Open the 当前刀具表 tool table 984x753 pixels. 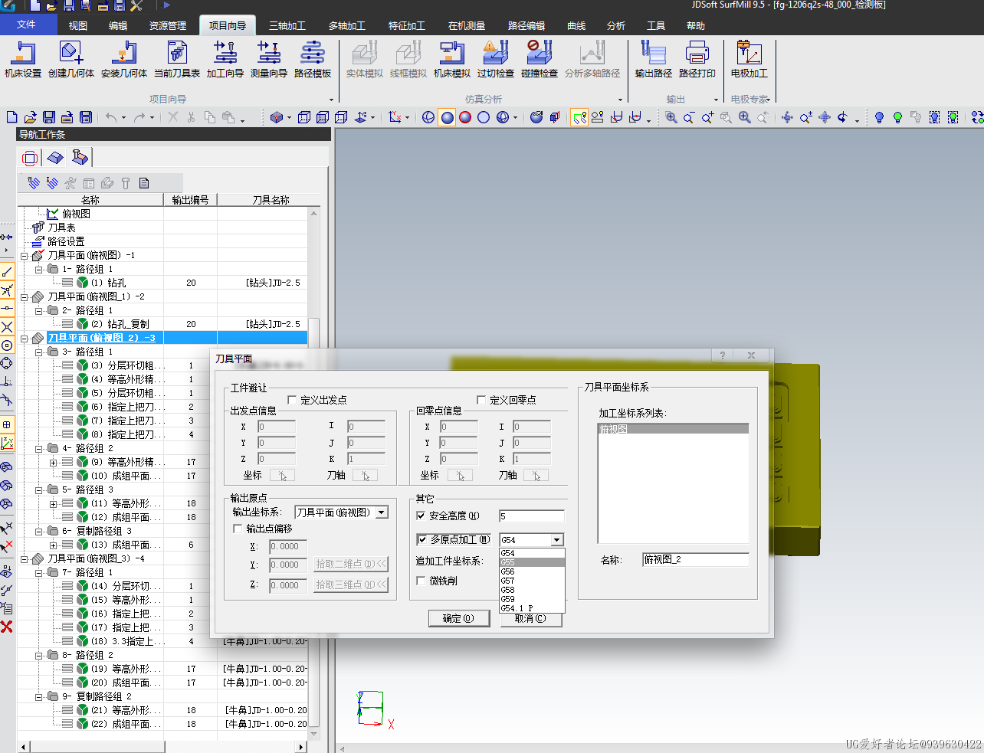pos(177,60)
